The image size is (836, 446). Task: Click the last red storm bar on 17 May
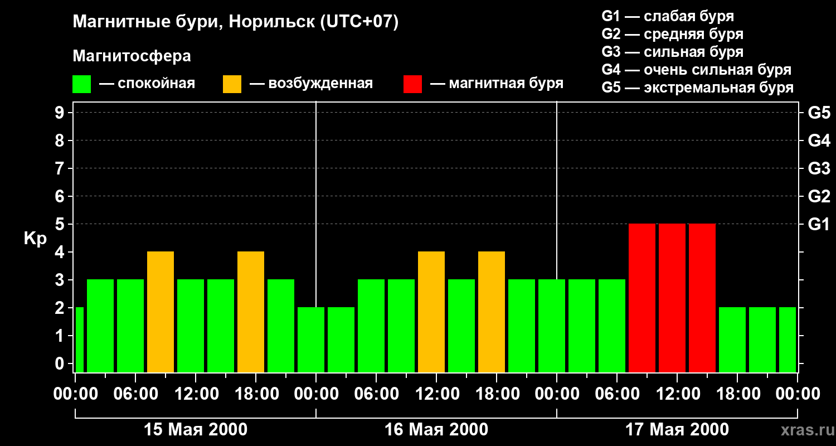(702, 298)
